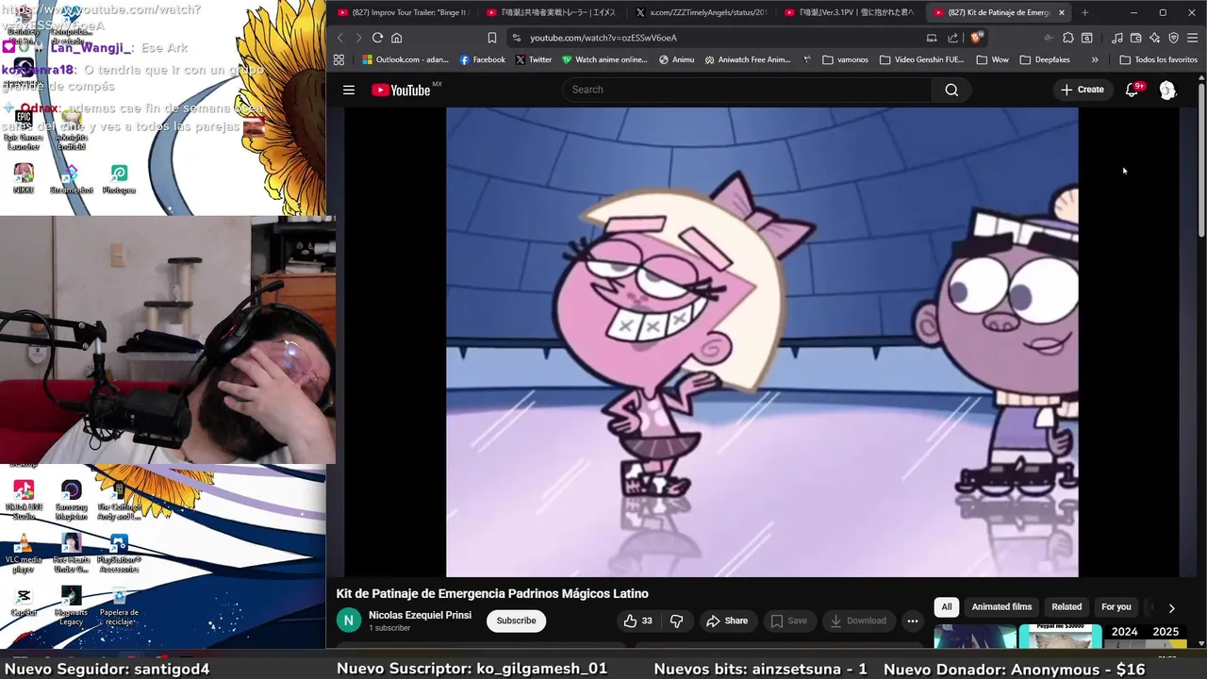Open the Wow bookmarks folder
This screenshot has width=1207, height=679.
coord(992,59)
